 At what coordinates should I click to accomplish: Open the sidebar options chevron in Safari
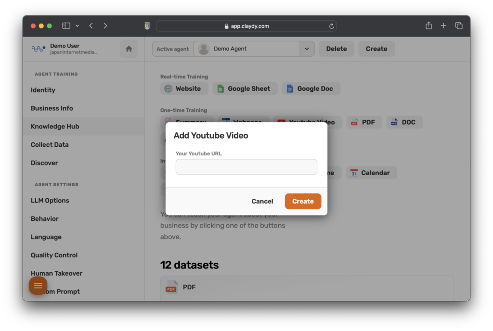pos(77,26)
